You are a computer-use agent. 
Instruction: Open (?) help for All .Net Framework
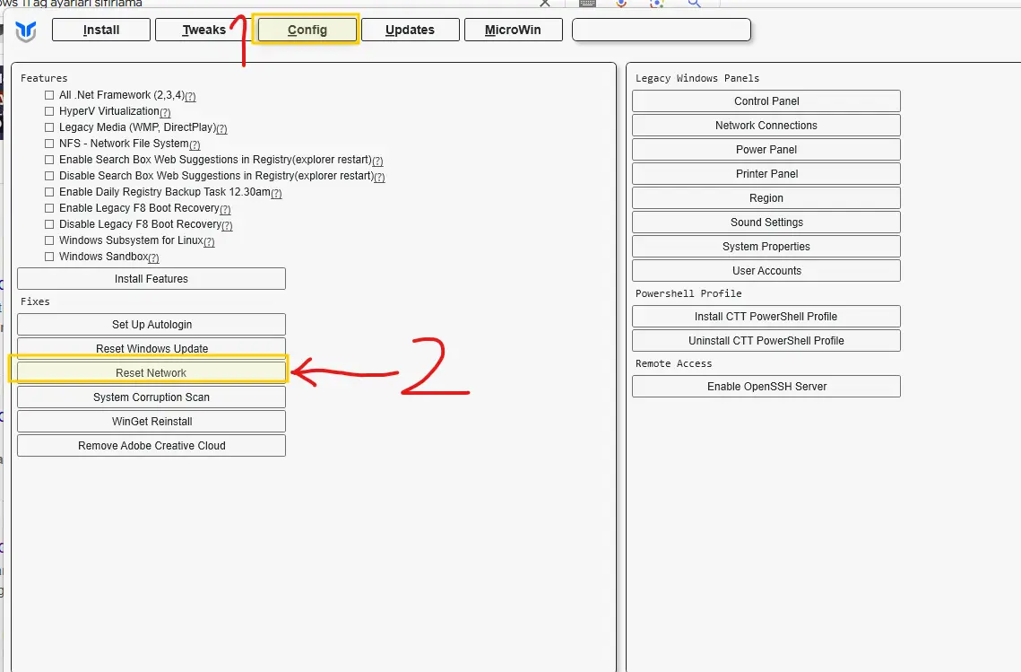pos(190,97)
